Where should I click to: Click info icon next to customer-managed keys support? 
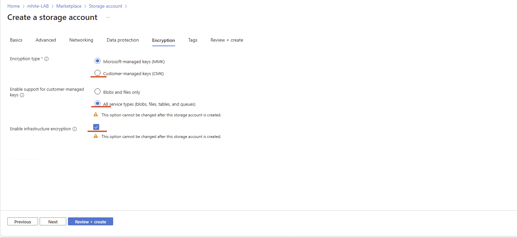pyautogui.click(x=22, y=95)
